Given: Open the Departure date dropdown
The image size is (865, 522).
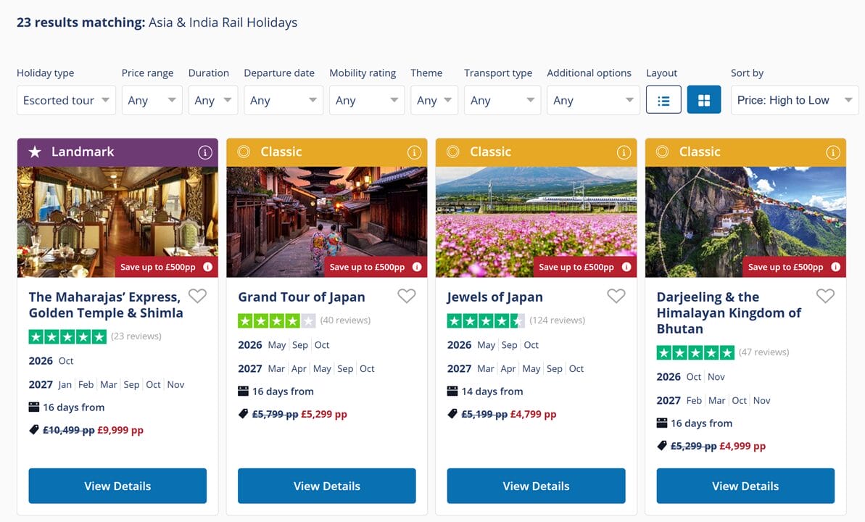Looking at the screenshot, I should pos(283,100).
